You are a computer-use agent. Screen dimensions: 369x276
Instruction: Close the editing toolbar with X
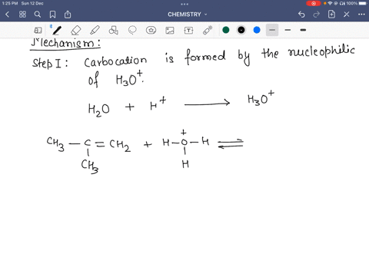point(347,15)
